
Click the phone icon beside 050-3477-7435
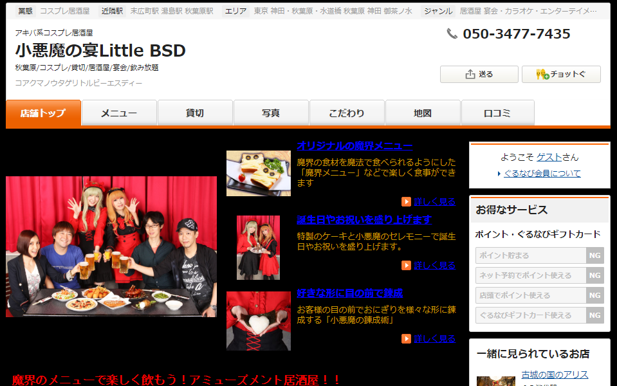coord(452,34)
